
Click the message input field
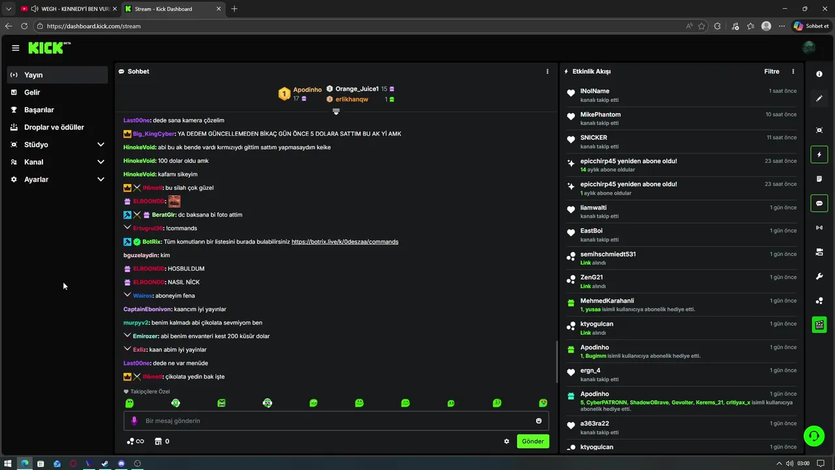336,421
